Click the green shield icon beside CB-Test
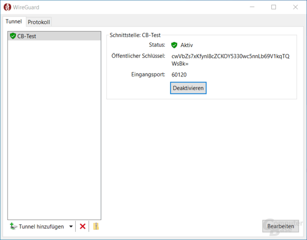The width and height of the screenshot is (307, 240). point(13,36)
